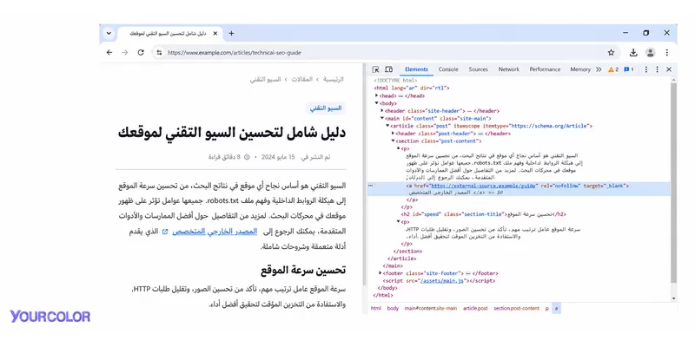This screenshot has height=347, width=695.
Task: Select main#content.site-main breadcrumb
Action: pyautogui.click(x=430, y=309)
